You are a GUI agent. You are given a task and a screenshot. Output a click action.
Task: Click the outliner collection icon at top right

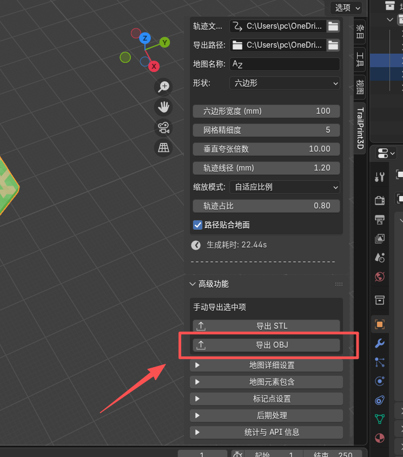[x=390, y=5]
